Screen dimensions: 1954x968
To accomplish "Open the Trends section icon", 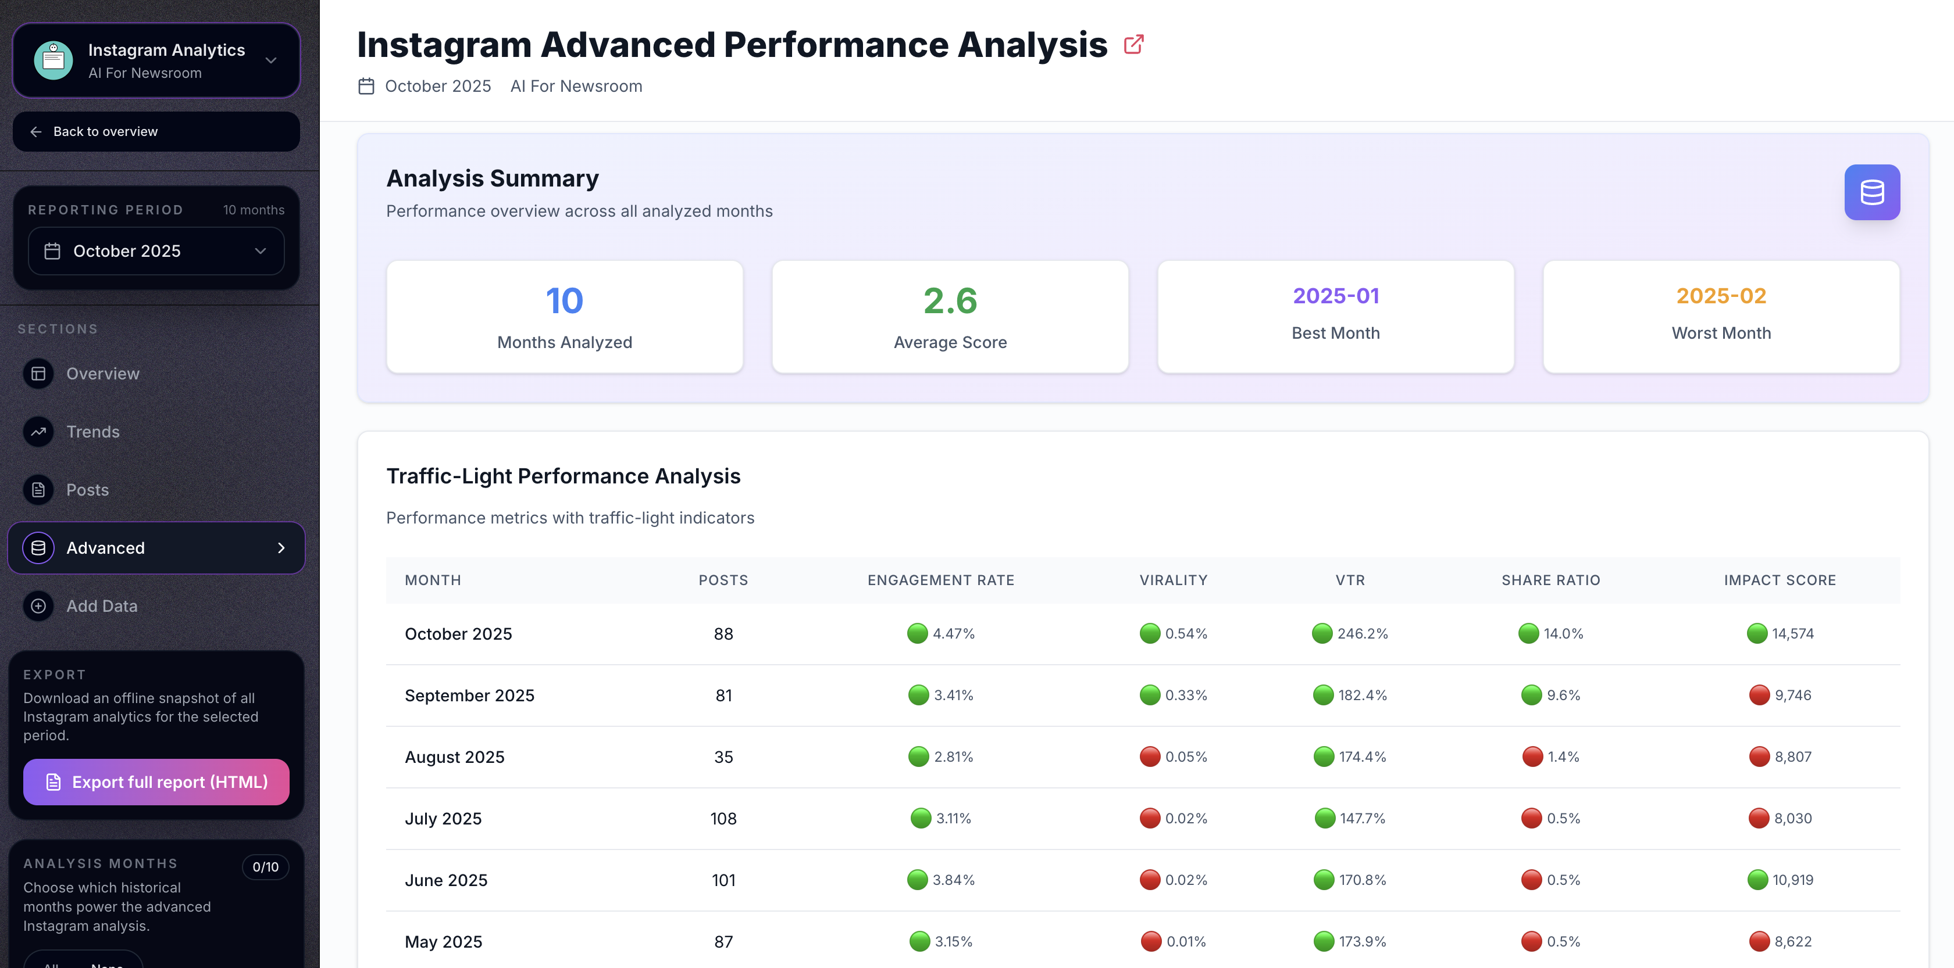I will 38,431.
